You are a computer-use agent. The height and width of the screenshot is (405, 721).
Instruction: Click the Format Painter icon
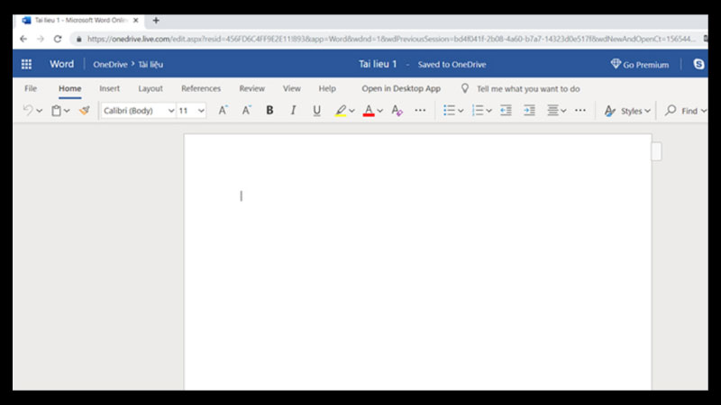84,111
